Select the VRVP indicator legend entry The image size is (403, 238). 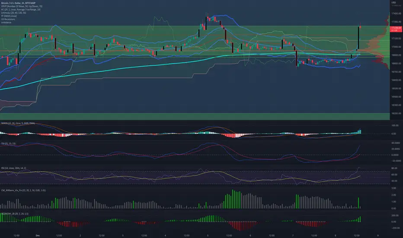22,6
